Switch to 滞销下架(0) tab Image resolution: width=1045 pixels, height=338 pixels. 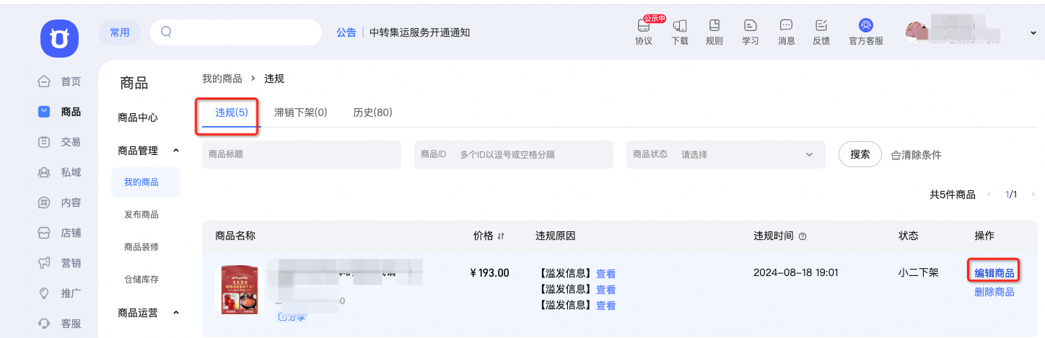[x=301, y=112]
